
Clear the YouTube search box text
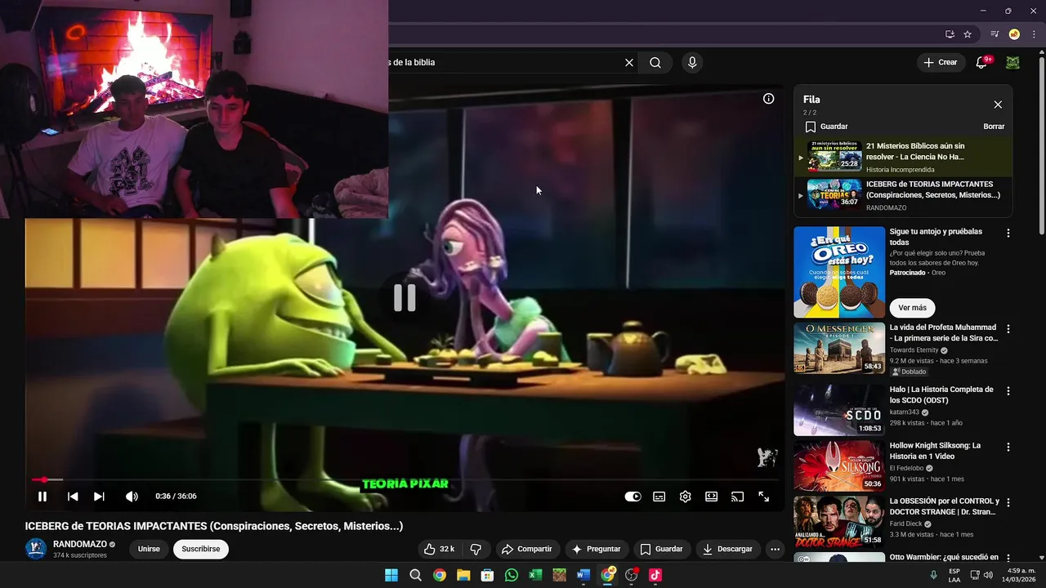(x=629, y=62)
